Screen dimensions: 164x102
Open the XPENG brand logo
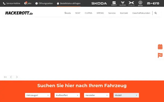131,3
